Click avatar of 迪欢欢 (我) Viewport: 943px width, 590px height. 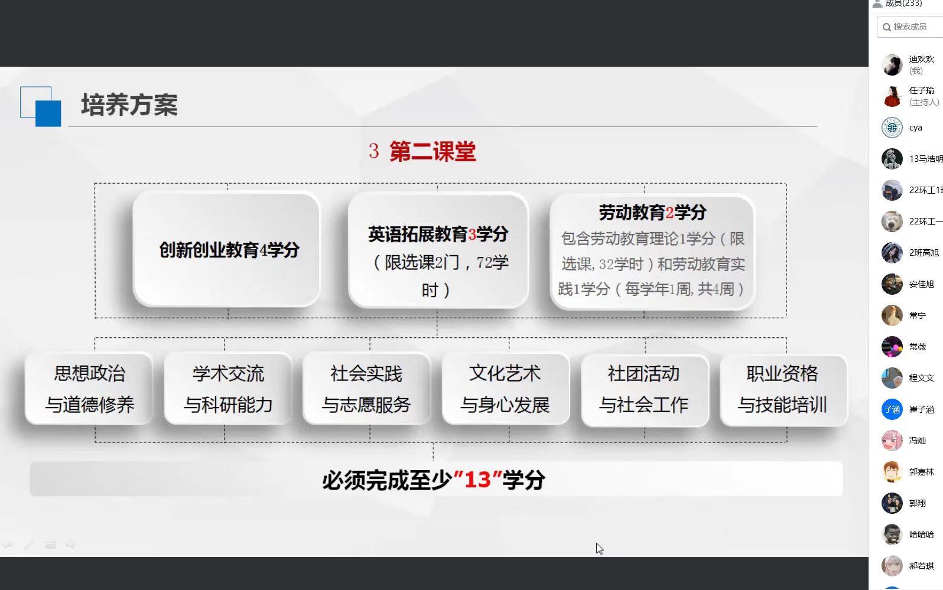[892, 65]
